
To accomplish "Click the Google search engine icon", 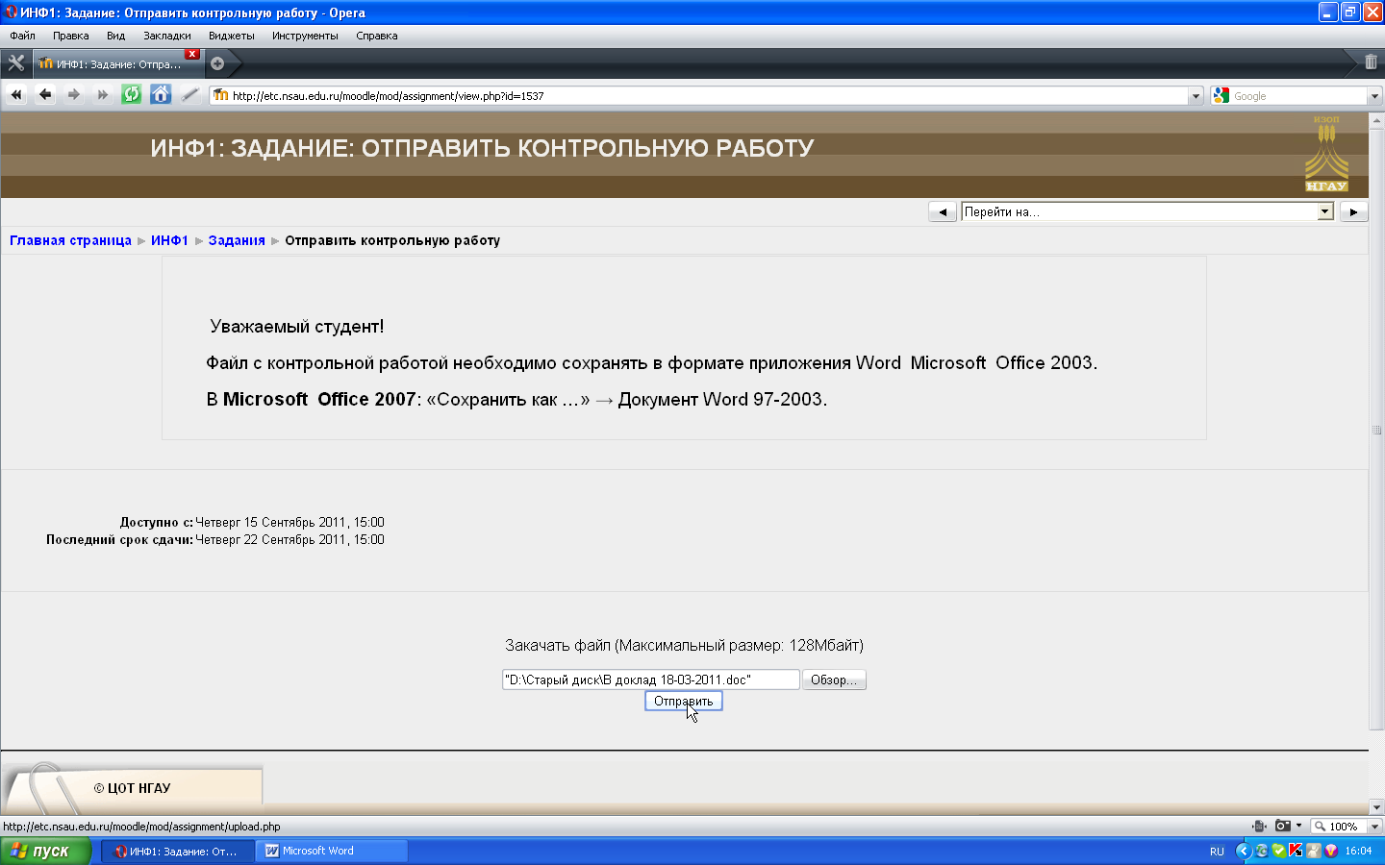I will coord(1221,95).
